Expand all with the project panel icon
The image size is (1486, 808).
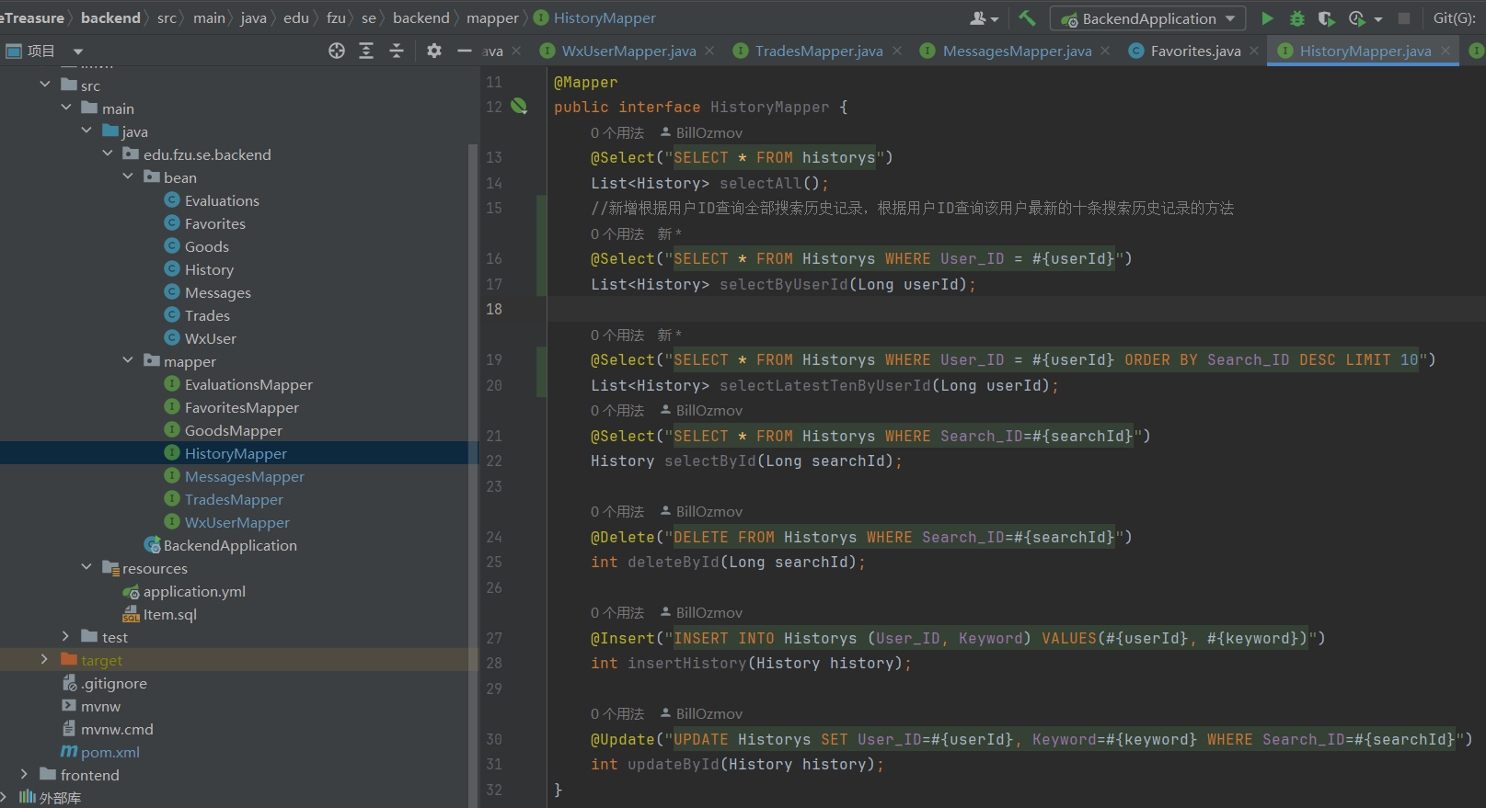click(366, 51)
